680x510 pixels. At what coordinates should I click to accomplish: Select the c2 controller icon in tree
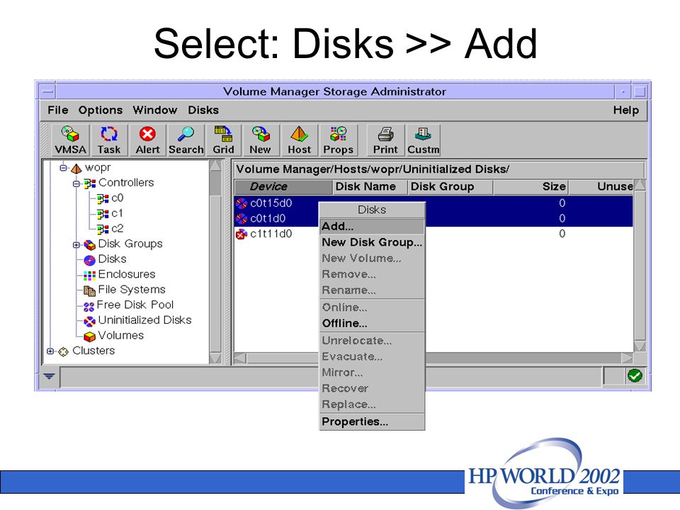[103, 229]
